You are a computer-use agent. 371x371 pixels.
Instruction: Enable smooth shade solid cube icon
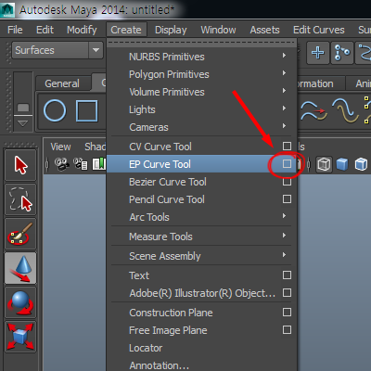[x=342, y=164]
